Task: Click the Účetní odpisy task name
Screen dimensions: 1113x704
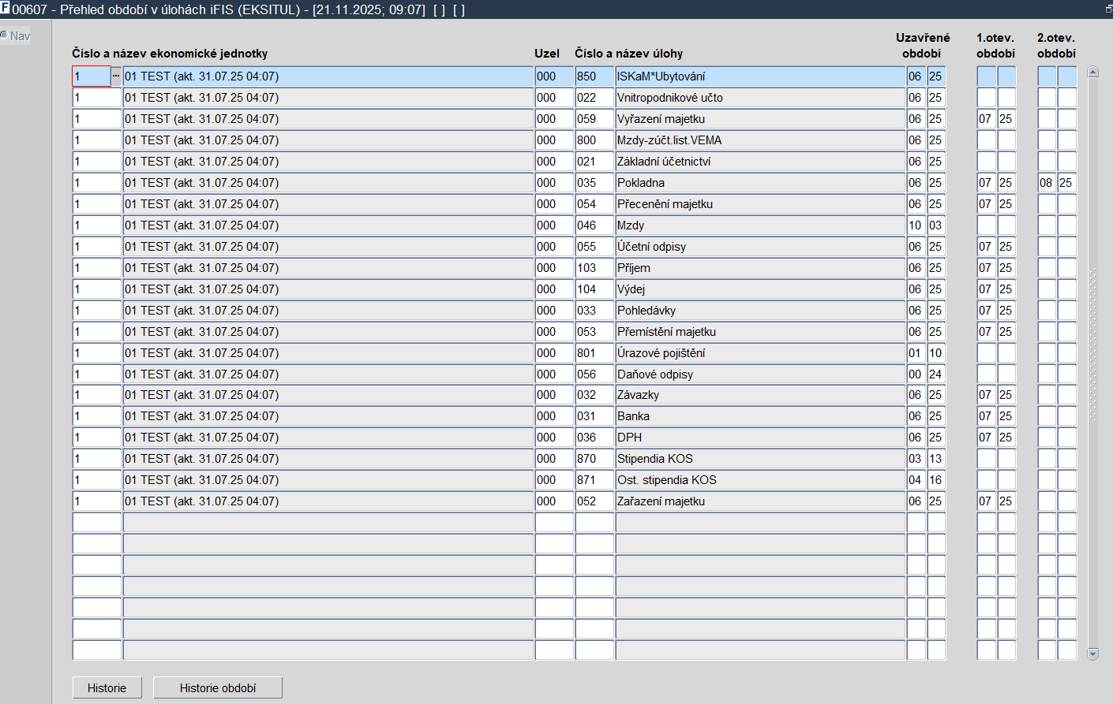Action: point(760,247)
